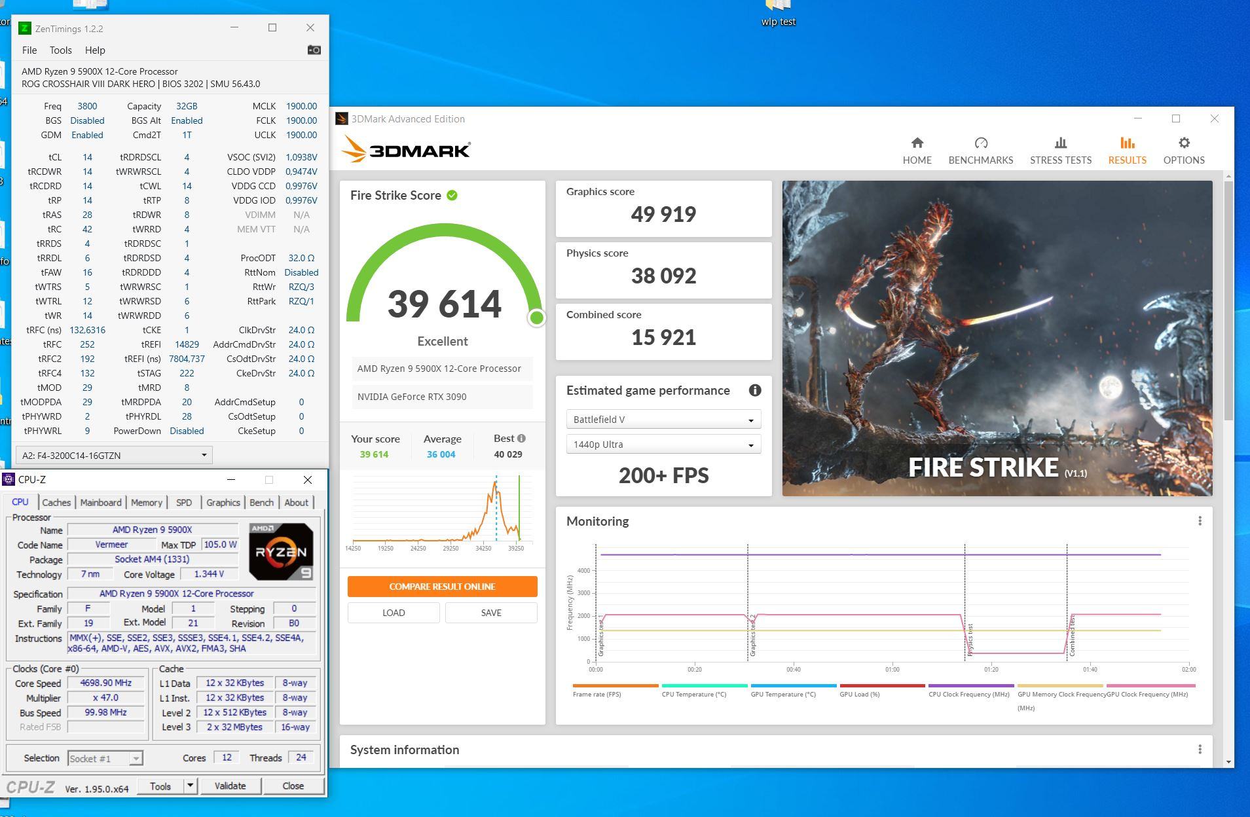Open the Tools menu in ZenTimings
Viewport: 1250px width, 817px height.
tap(60, 50)
